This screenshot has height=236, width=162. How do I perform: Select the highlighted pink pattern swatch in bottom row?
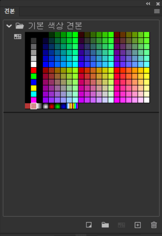point(34,106)
